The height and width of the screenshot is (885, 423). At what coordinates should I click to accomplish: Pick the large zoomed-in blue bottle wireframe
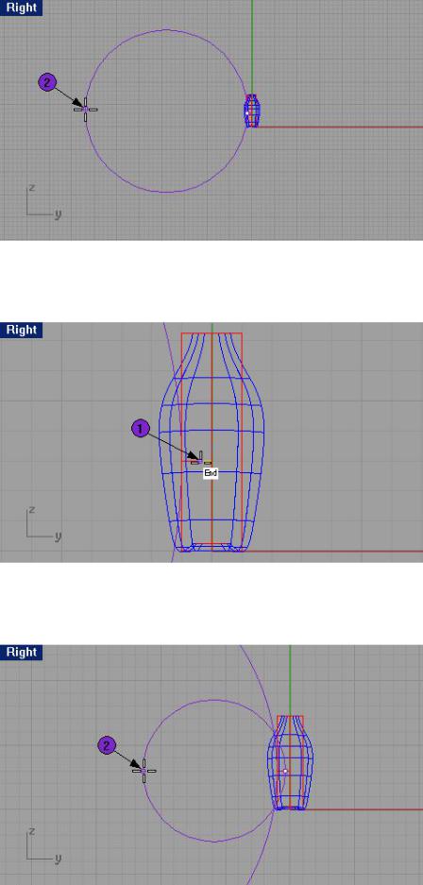tap(211, 442)
